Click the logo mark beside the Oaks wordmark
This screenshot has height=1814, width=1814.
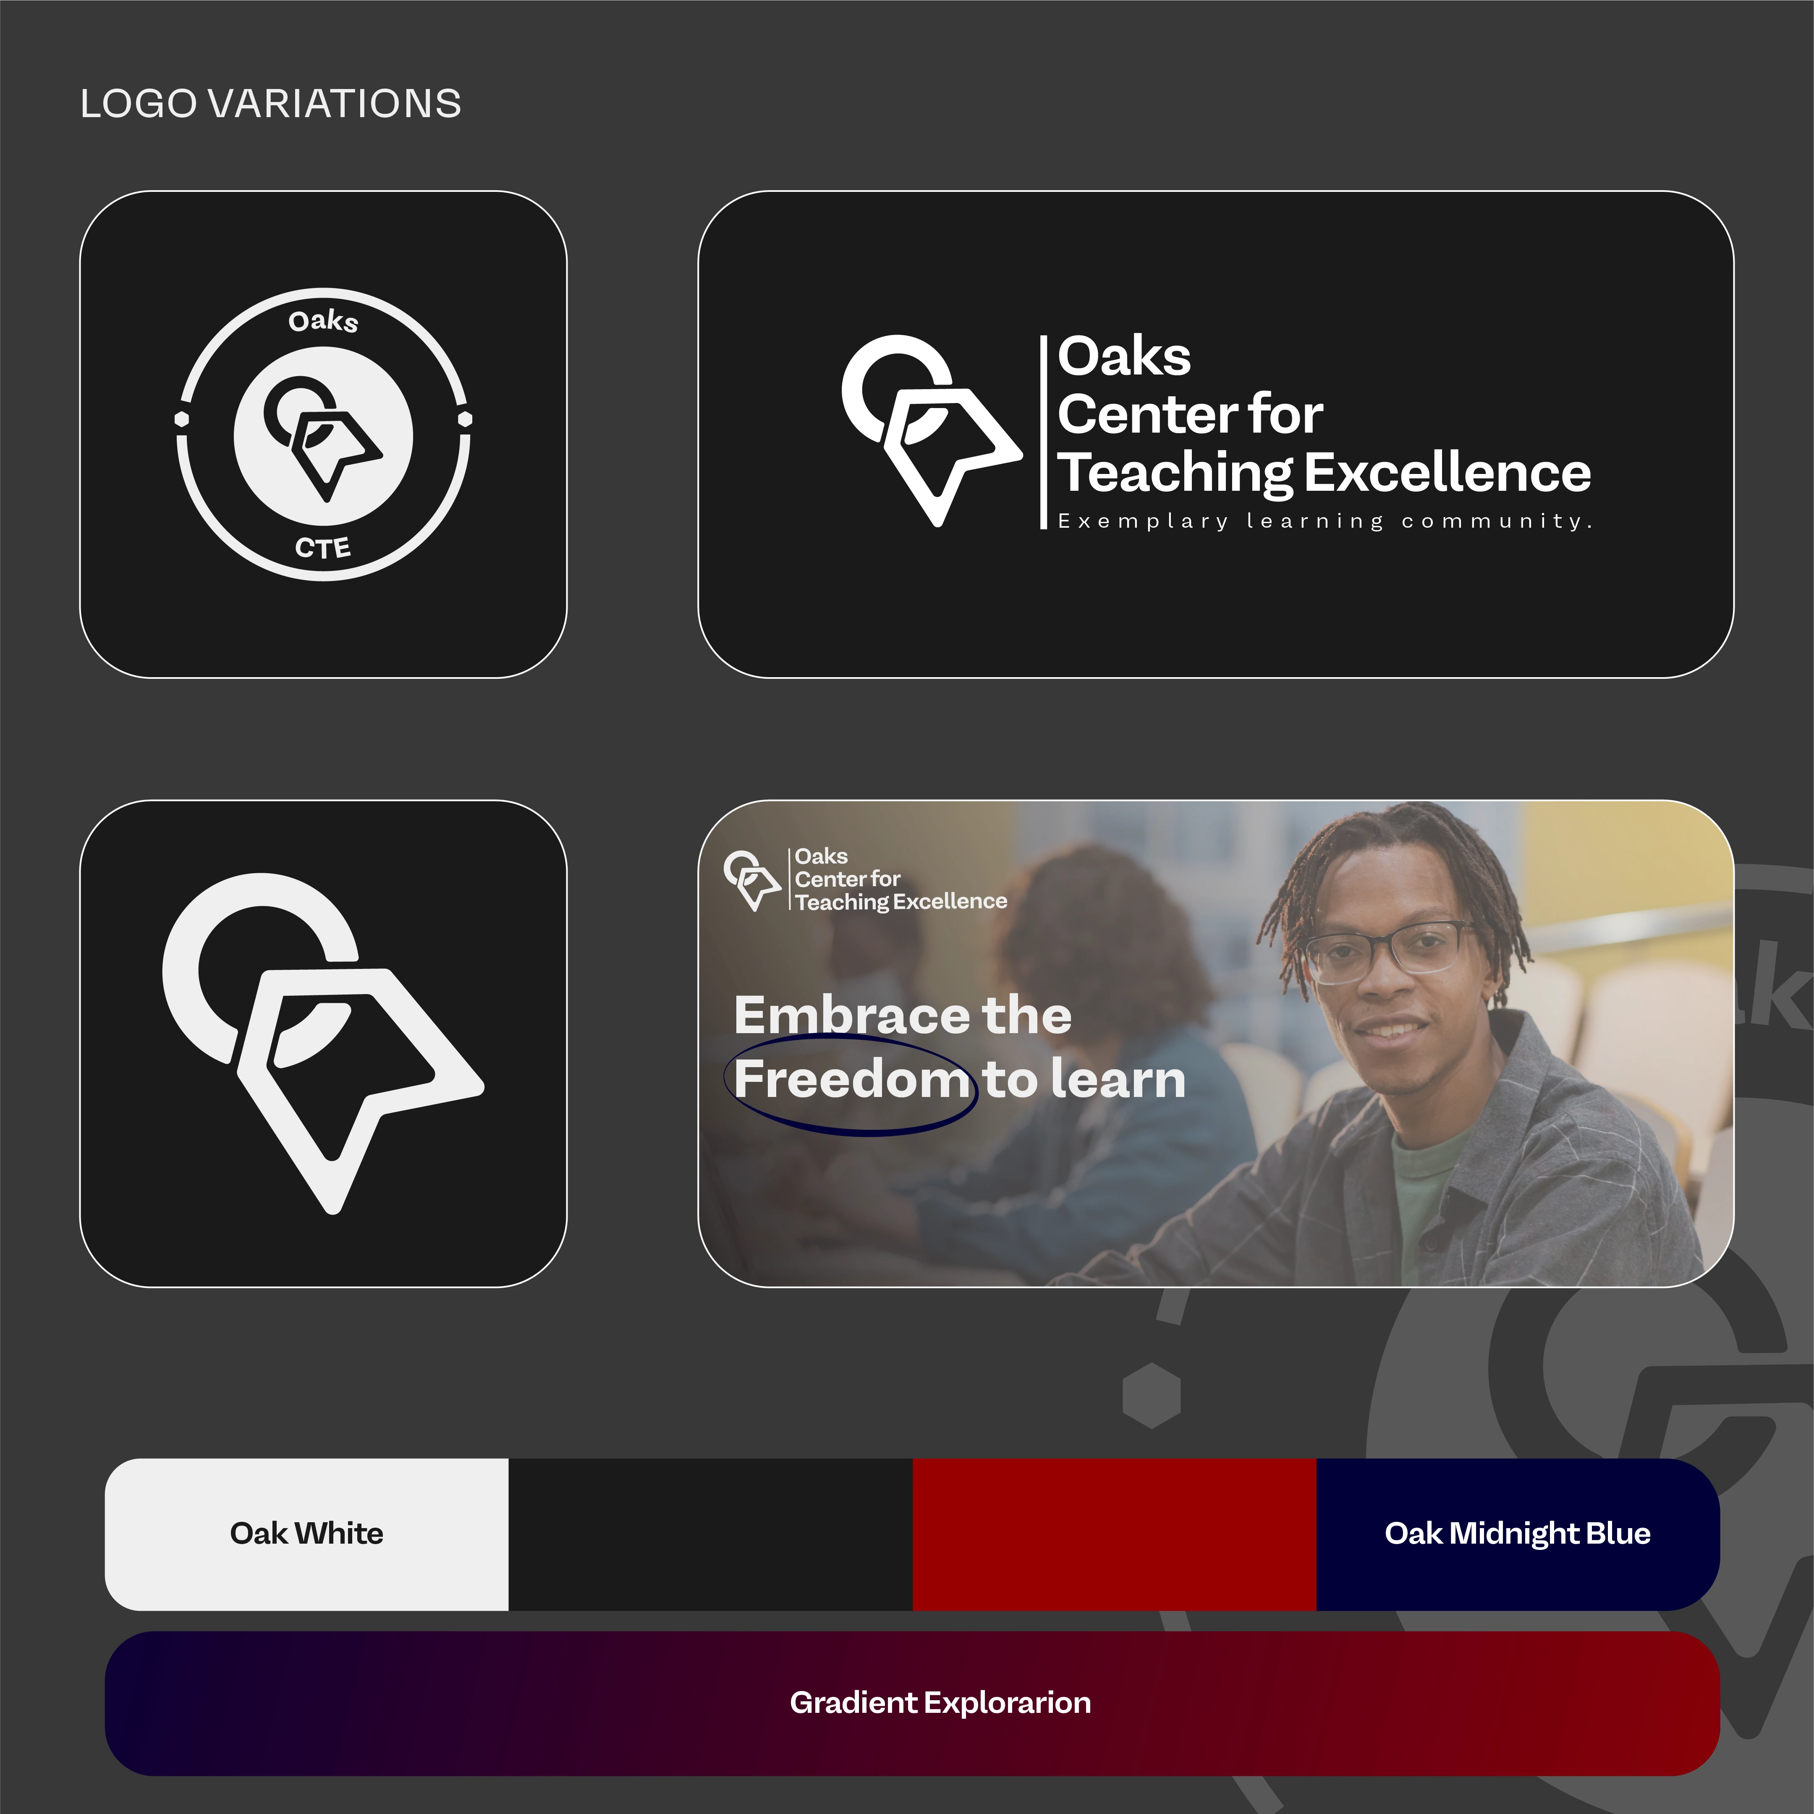point(932,430)
